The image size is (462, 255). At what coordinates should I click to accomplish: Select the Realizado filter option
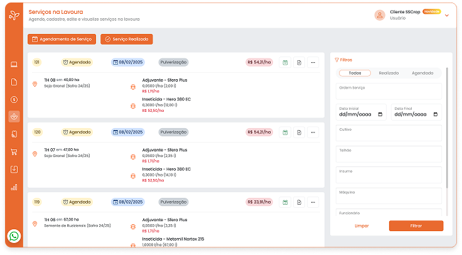(x=389, y=73)
